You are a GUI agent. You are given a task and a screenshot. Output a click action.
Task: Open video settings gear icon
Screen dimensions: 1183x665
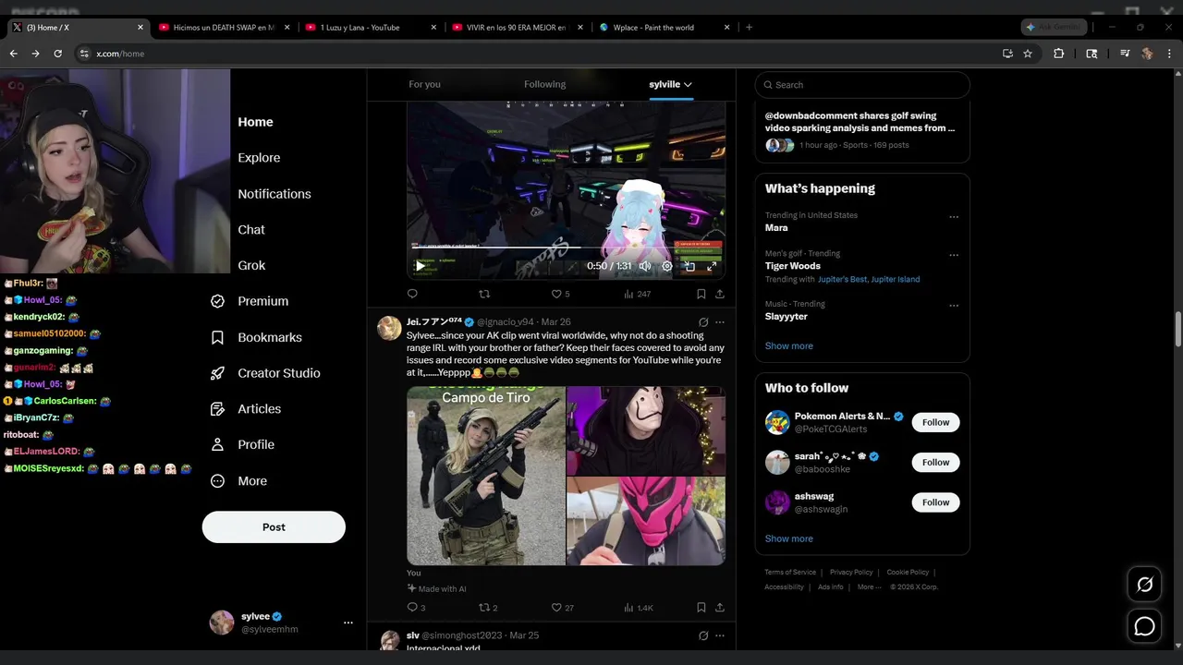pyautogui.click(x=667, y=266)
